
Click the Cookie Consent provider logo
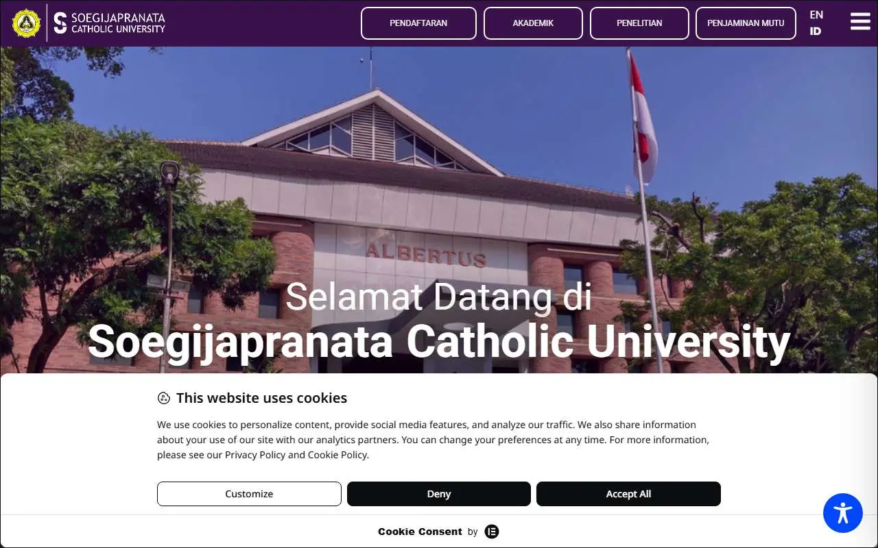[492, 532]
